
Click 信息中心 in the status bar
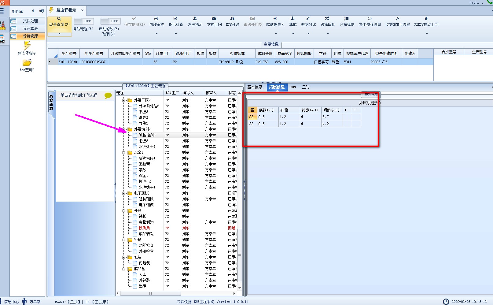pyautogui.click(x=11, y=302)
